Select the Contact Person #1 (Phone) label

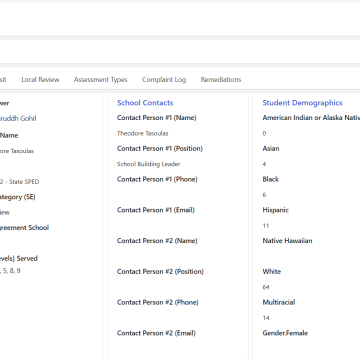coord(157,179)
